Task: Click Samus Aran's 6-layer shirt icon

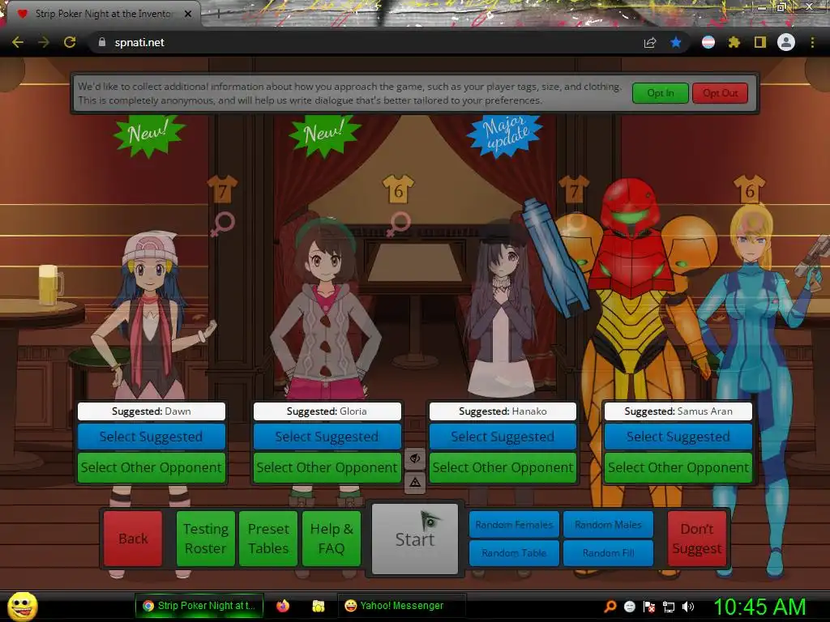Action: [750, 190]
